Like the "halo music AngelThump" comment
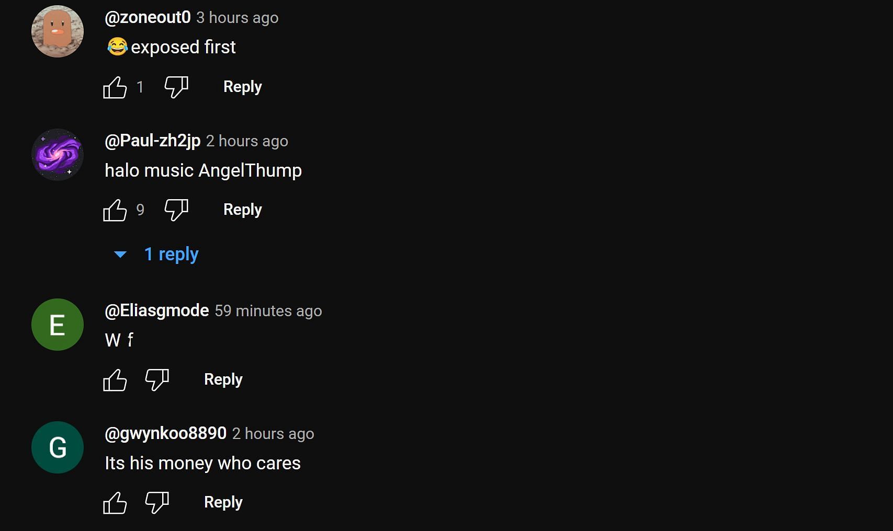Image resolution: width=893 pixels, height=531 pixels. point(115,210)
